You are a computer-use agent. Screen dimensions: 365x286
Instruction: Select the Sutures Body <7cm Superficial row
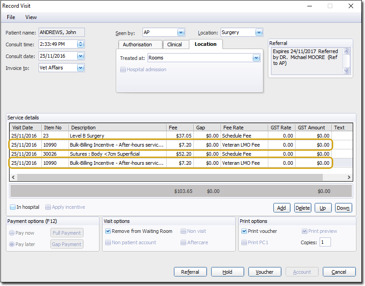tap(117, 154)
